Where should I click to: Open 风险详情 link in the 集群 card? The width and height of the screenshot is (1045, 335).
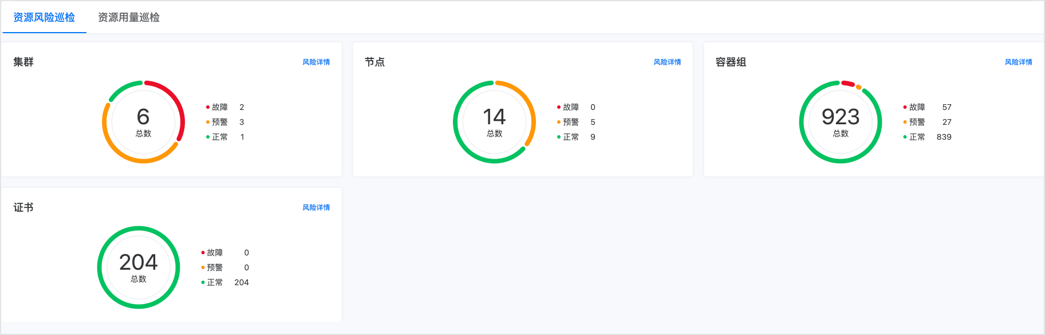click(316, 62)
